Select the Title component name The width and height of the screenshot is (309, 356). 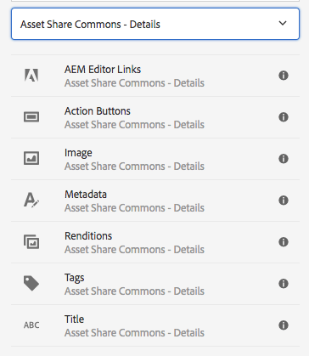tap(74, 319)
